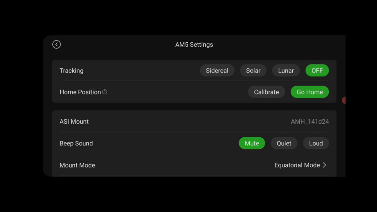Image resolution: width=377 pixels, height=212 pixels.
Task: Set tracking rate to Lunar
Action: tap(286, 70)
